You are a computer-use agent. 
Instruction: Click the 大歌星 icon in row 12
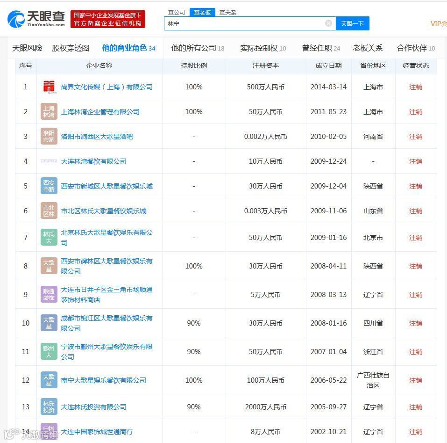[49, 380]
